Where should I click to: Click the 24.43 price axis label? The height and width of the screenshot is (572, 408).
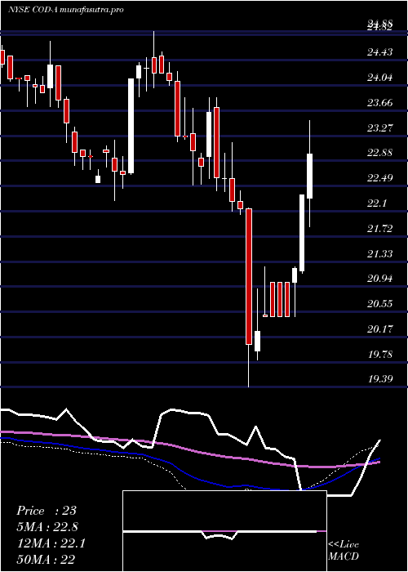[380, 53]
